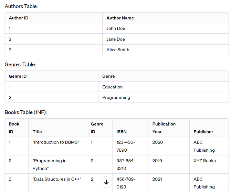
Task: Click the "Programming" genre cell
Action: pos(116,98)
